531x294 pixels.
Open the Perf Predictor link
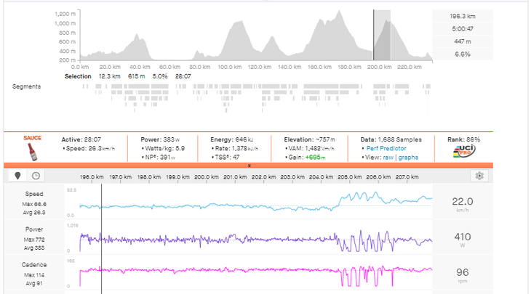pyautogui.click(x=387, y=148)
